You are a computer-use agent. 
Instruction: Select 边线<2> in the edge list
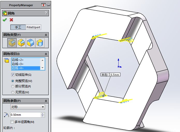(x=26, y=60)
